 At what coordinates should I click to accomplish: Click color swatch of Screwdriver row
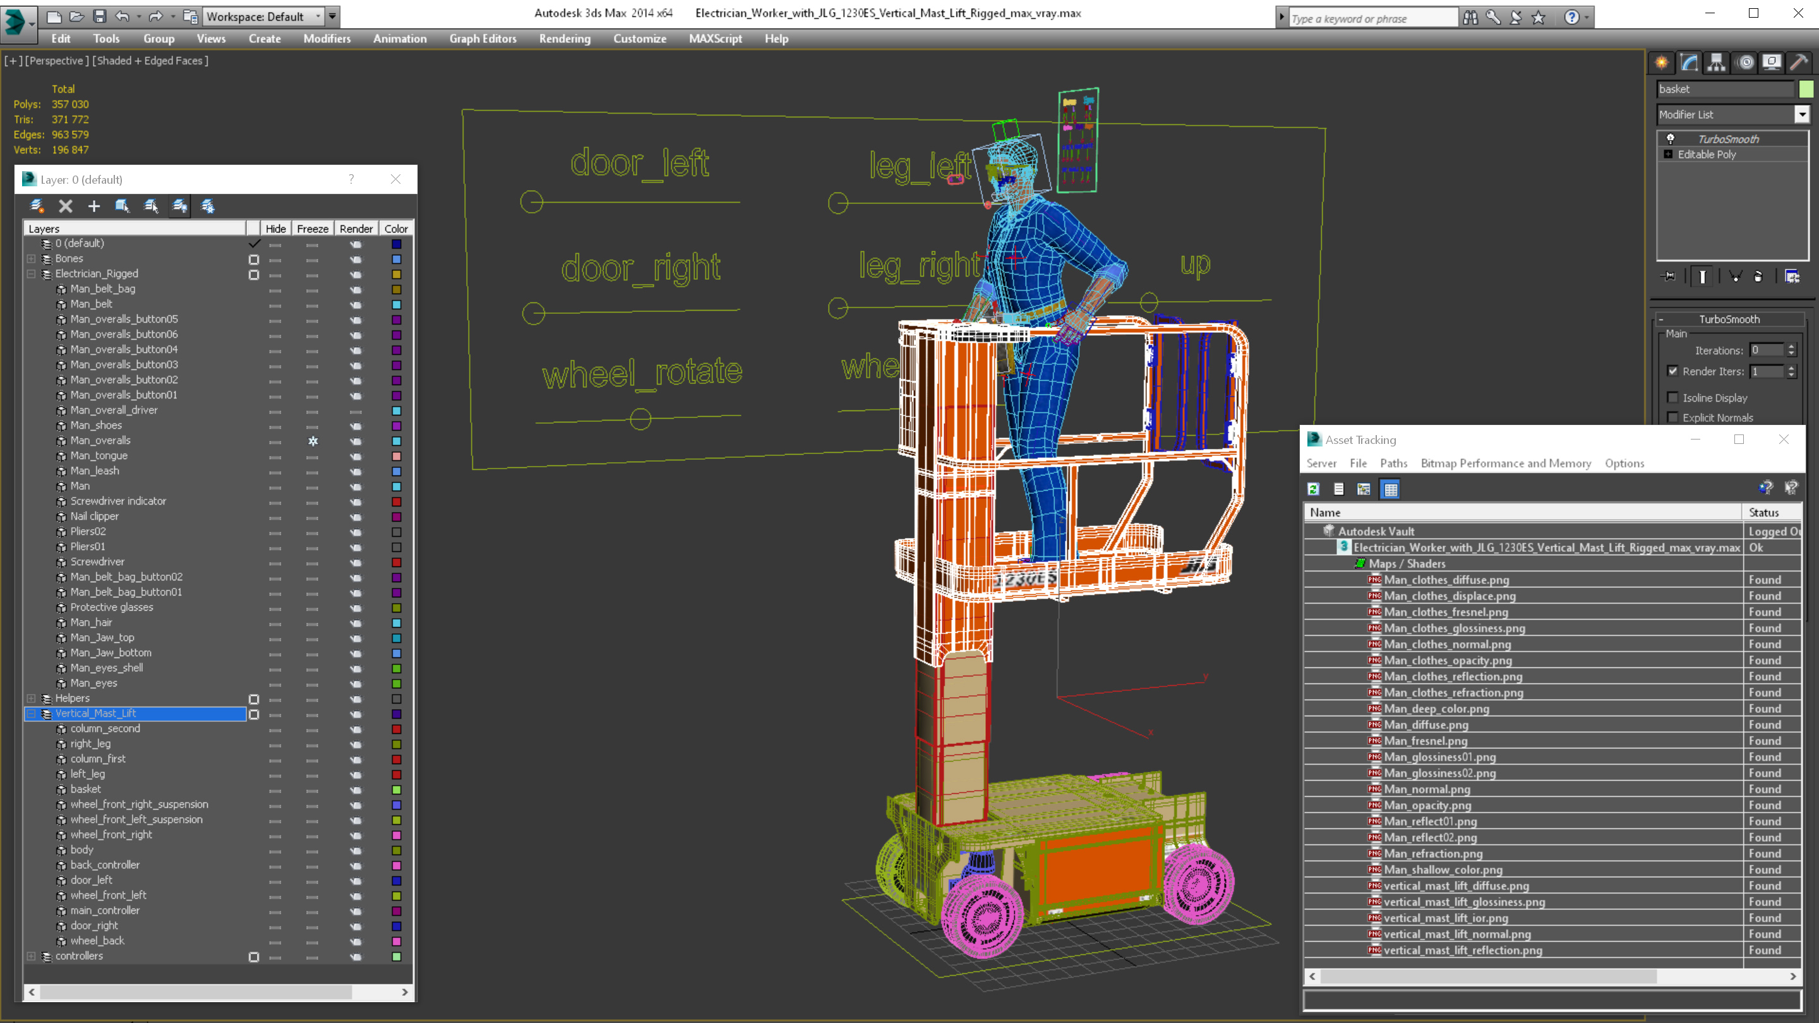coord(397,562)
